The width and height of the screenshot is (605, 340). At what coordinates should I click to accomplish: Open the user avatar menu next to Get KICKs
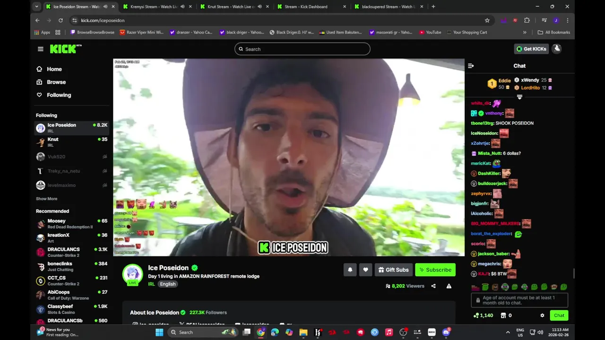click(557, 49)
